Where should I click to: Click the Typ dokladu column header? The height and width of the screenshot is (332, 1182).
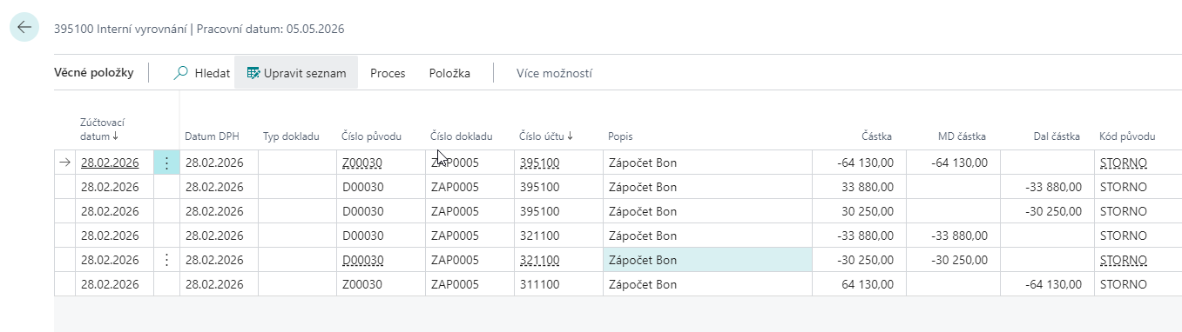tap(291, 136)
